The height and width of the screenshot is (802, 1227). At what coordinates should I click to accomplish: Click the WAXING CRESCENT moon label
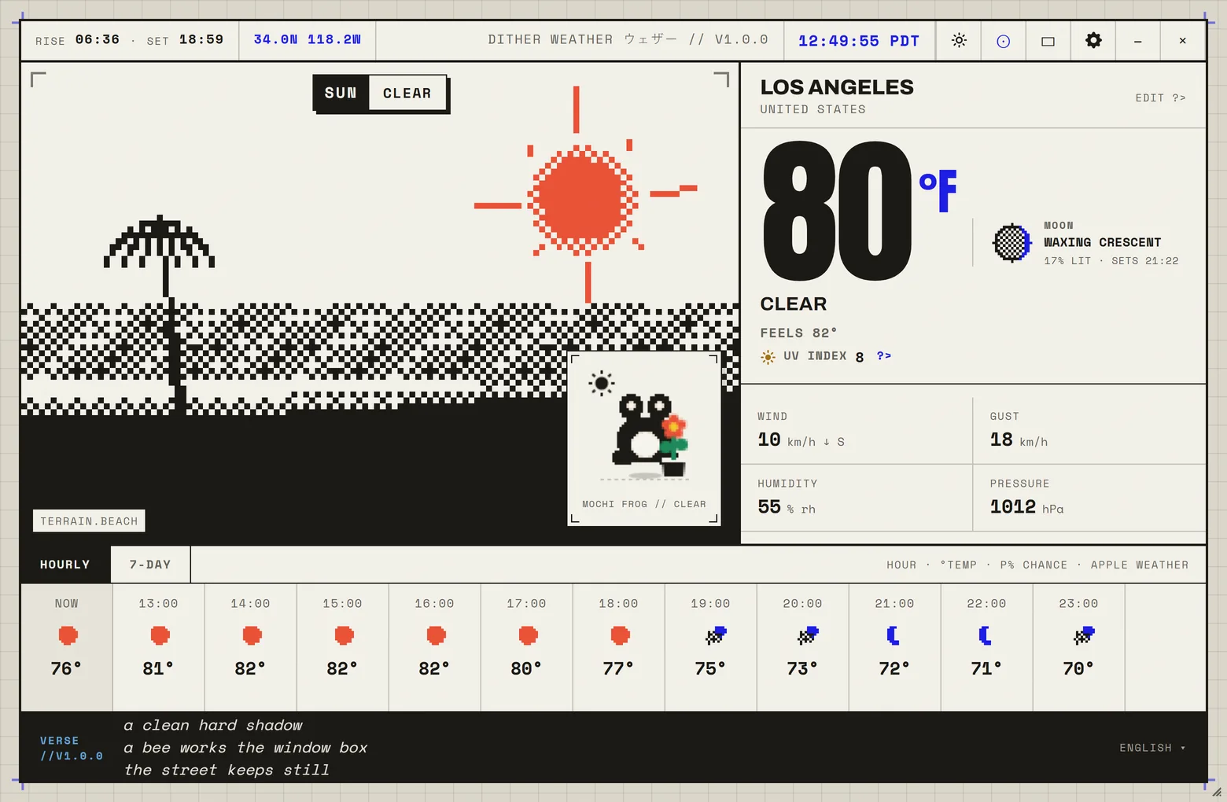(1102, 242)
